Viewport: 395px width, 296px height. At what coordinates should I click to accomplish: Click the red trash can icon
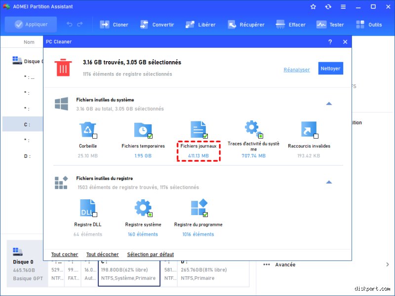tap(63, 68)
